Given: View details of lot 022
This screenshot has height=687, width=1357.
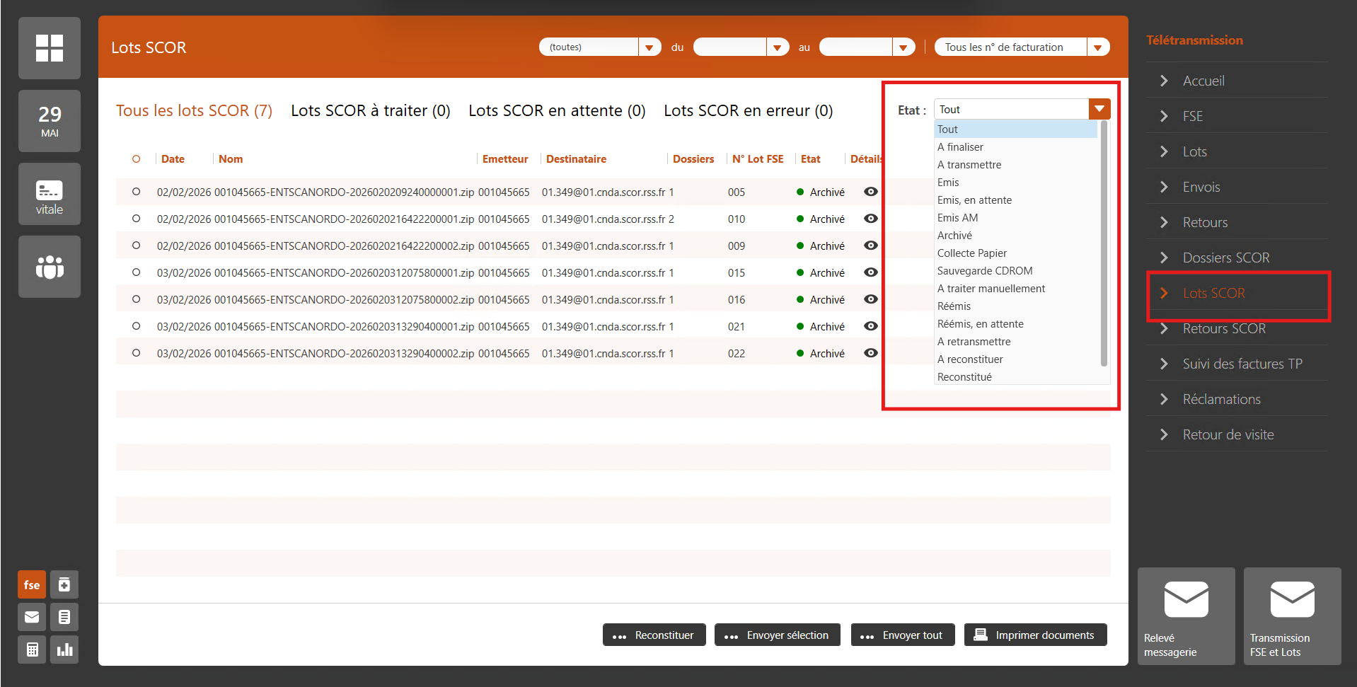Looking at the screenshot, I should 871,353.
